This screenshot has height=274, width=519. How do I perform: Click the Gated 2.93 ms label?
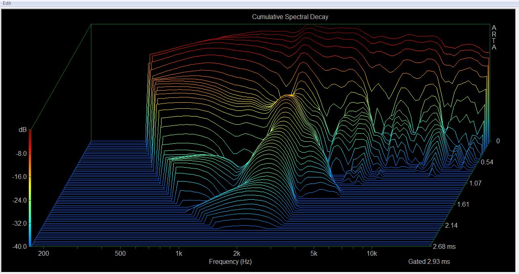(429, 261)
